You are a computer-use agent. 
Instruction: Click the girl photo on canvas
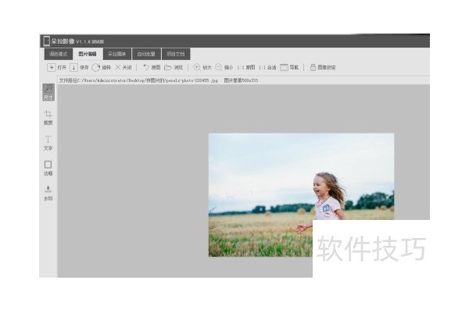click(x=301, y=195)
